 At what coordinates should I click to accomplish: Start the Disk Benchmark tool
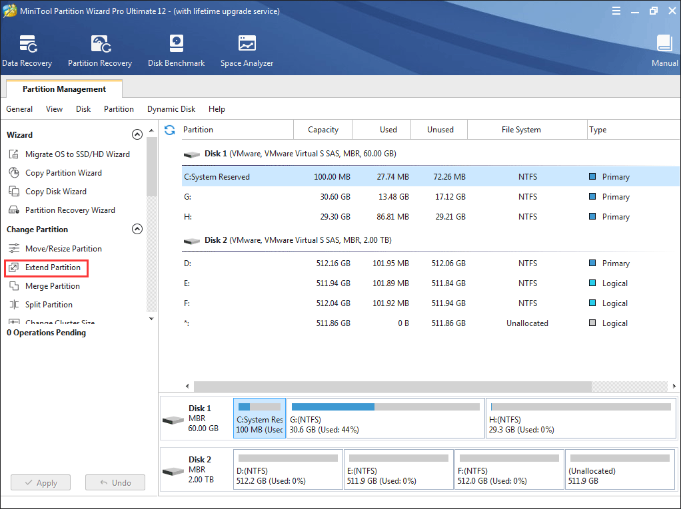[176, 51]
